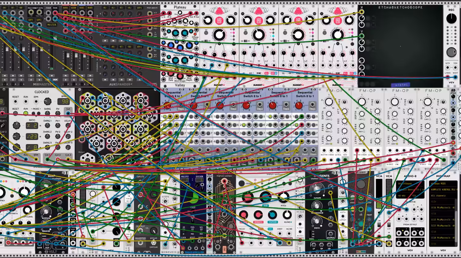461x258 pixels.
Task: Click the OUTPUT jack on Tangents
Action: coord(331,234)
